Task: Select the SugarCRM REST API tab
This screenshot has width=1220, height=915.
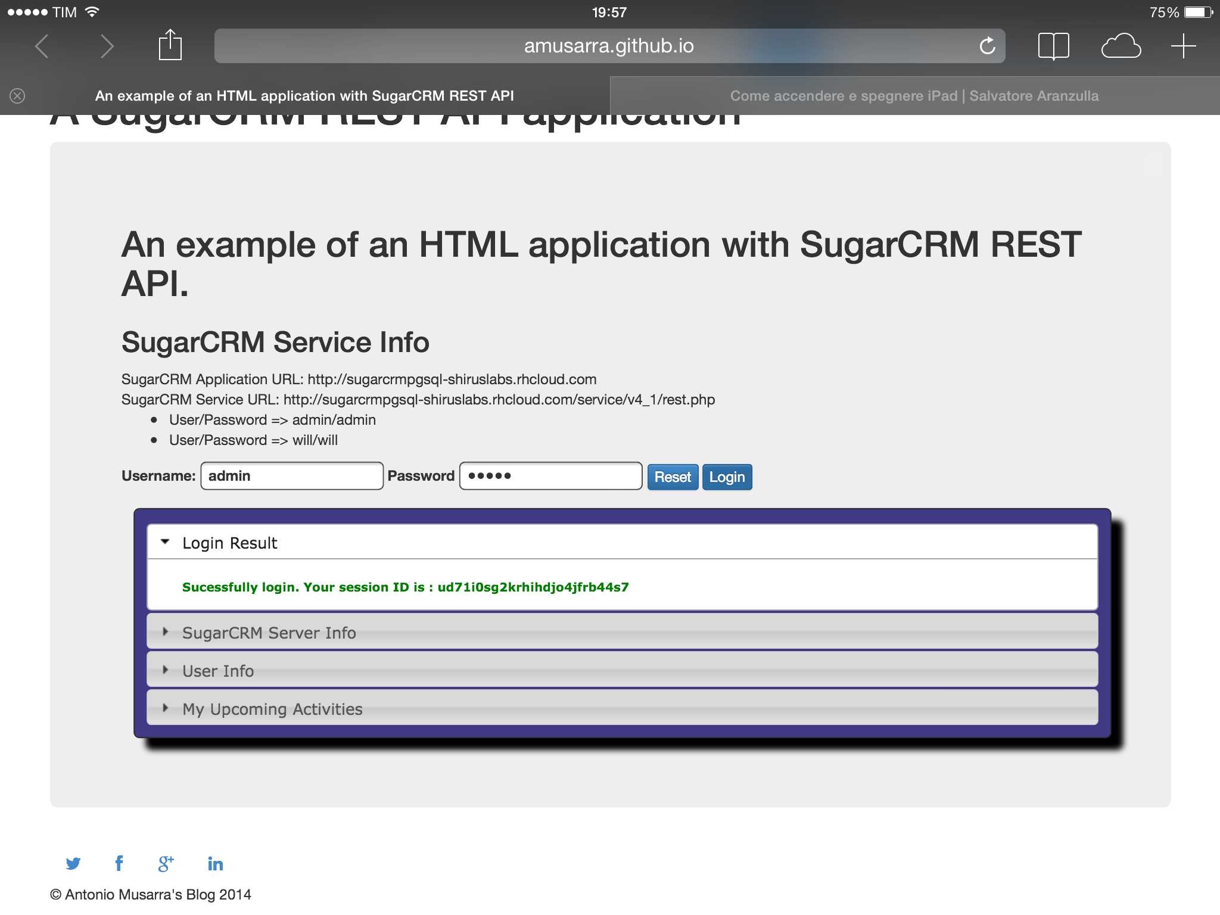Action: 304,96
